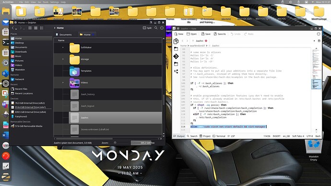
Task: Open 76.3 GiB Internal Drive (sdb2)
Action: (30, 103)
